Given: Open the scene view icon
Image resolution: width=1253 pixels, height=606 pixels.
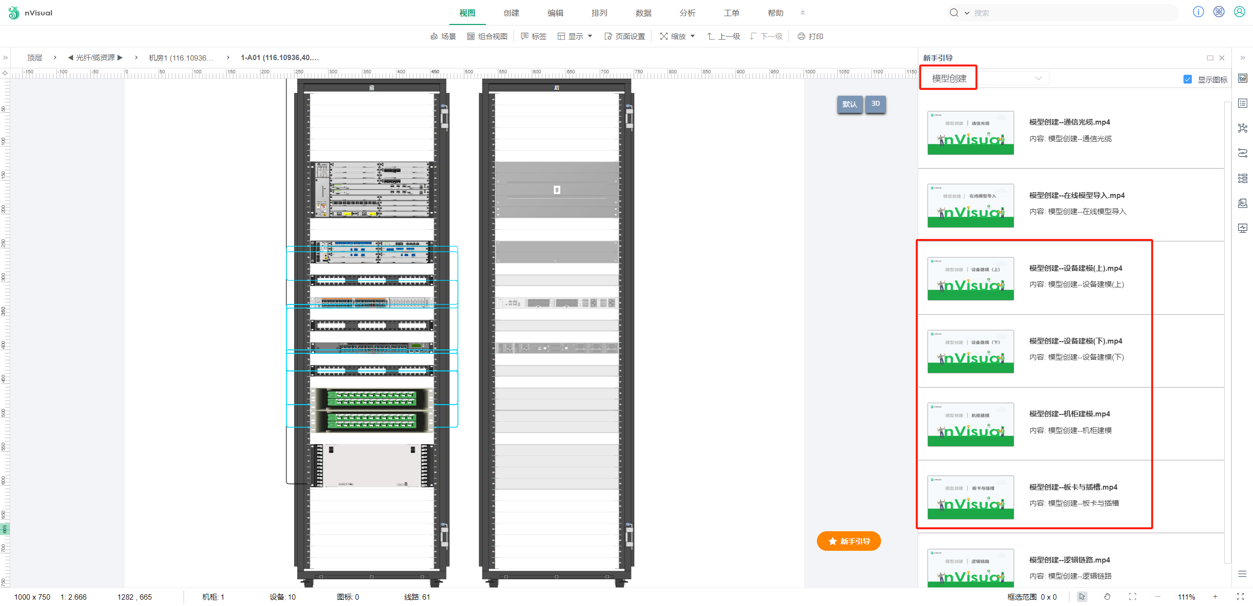Looking at the screenshot, I should 434,36.
